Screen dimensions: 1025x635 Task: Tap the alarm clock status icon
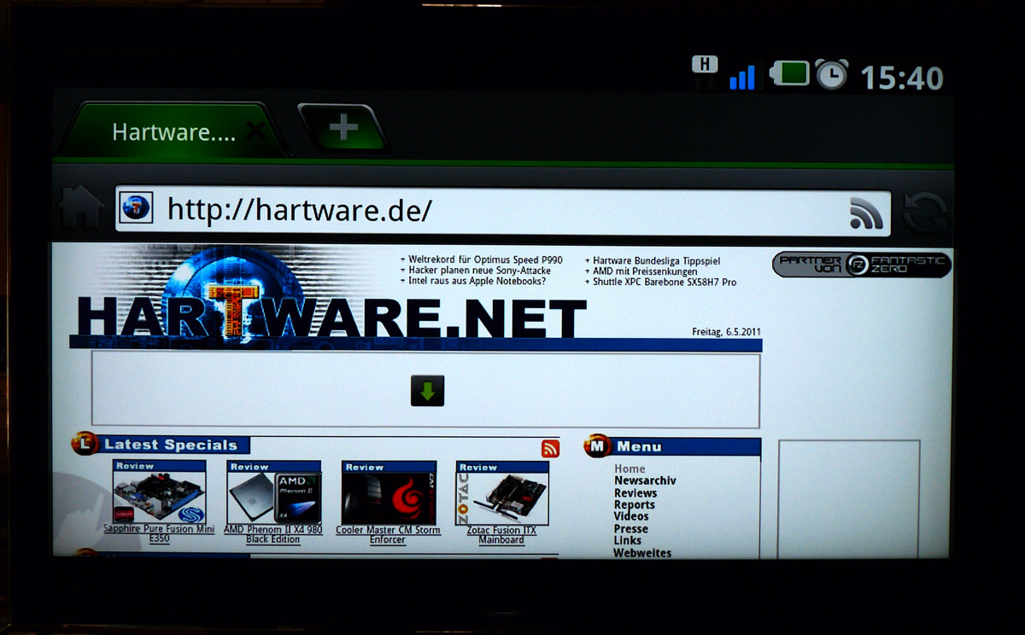[831, 74]
